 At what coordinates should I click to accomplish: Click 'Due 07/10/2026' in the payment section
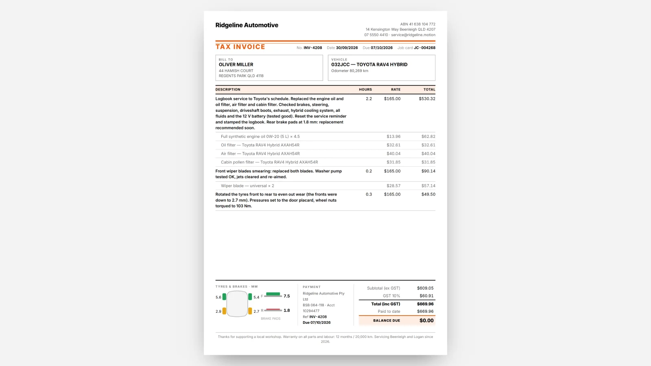[317, 323]
